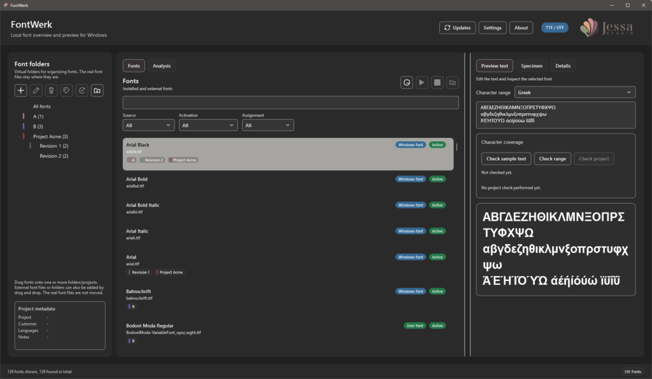Click the large Greek preview display
This screenshot has width=652, height=379.
(x=555, y=249)
